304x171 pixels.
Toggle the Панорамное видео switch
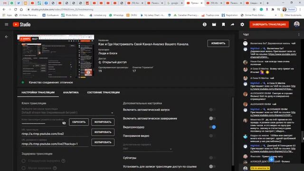tap(212, 136)
